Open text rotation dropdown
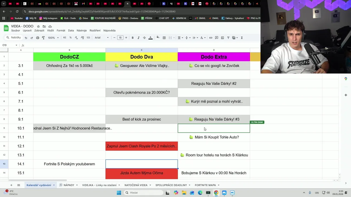 (202, 38)
